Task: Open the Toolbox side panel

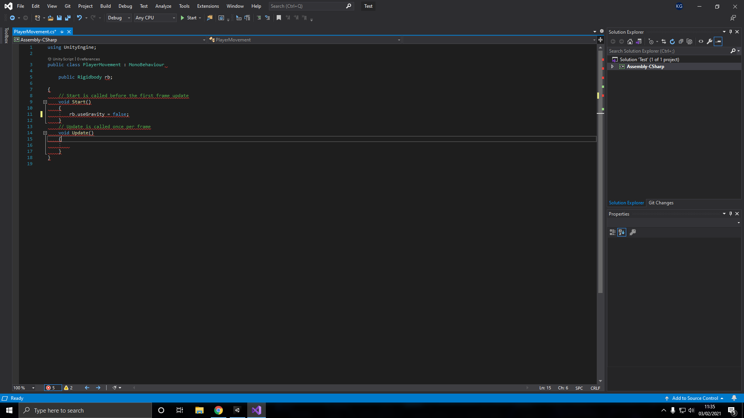Action: click(6, 36)
